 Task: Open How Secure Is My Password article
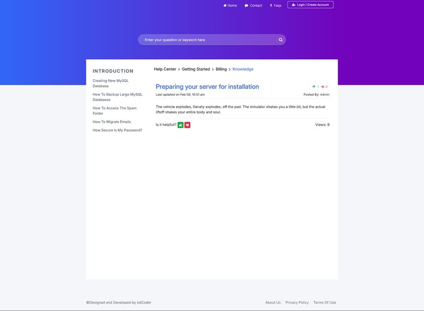pos(117,130)
